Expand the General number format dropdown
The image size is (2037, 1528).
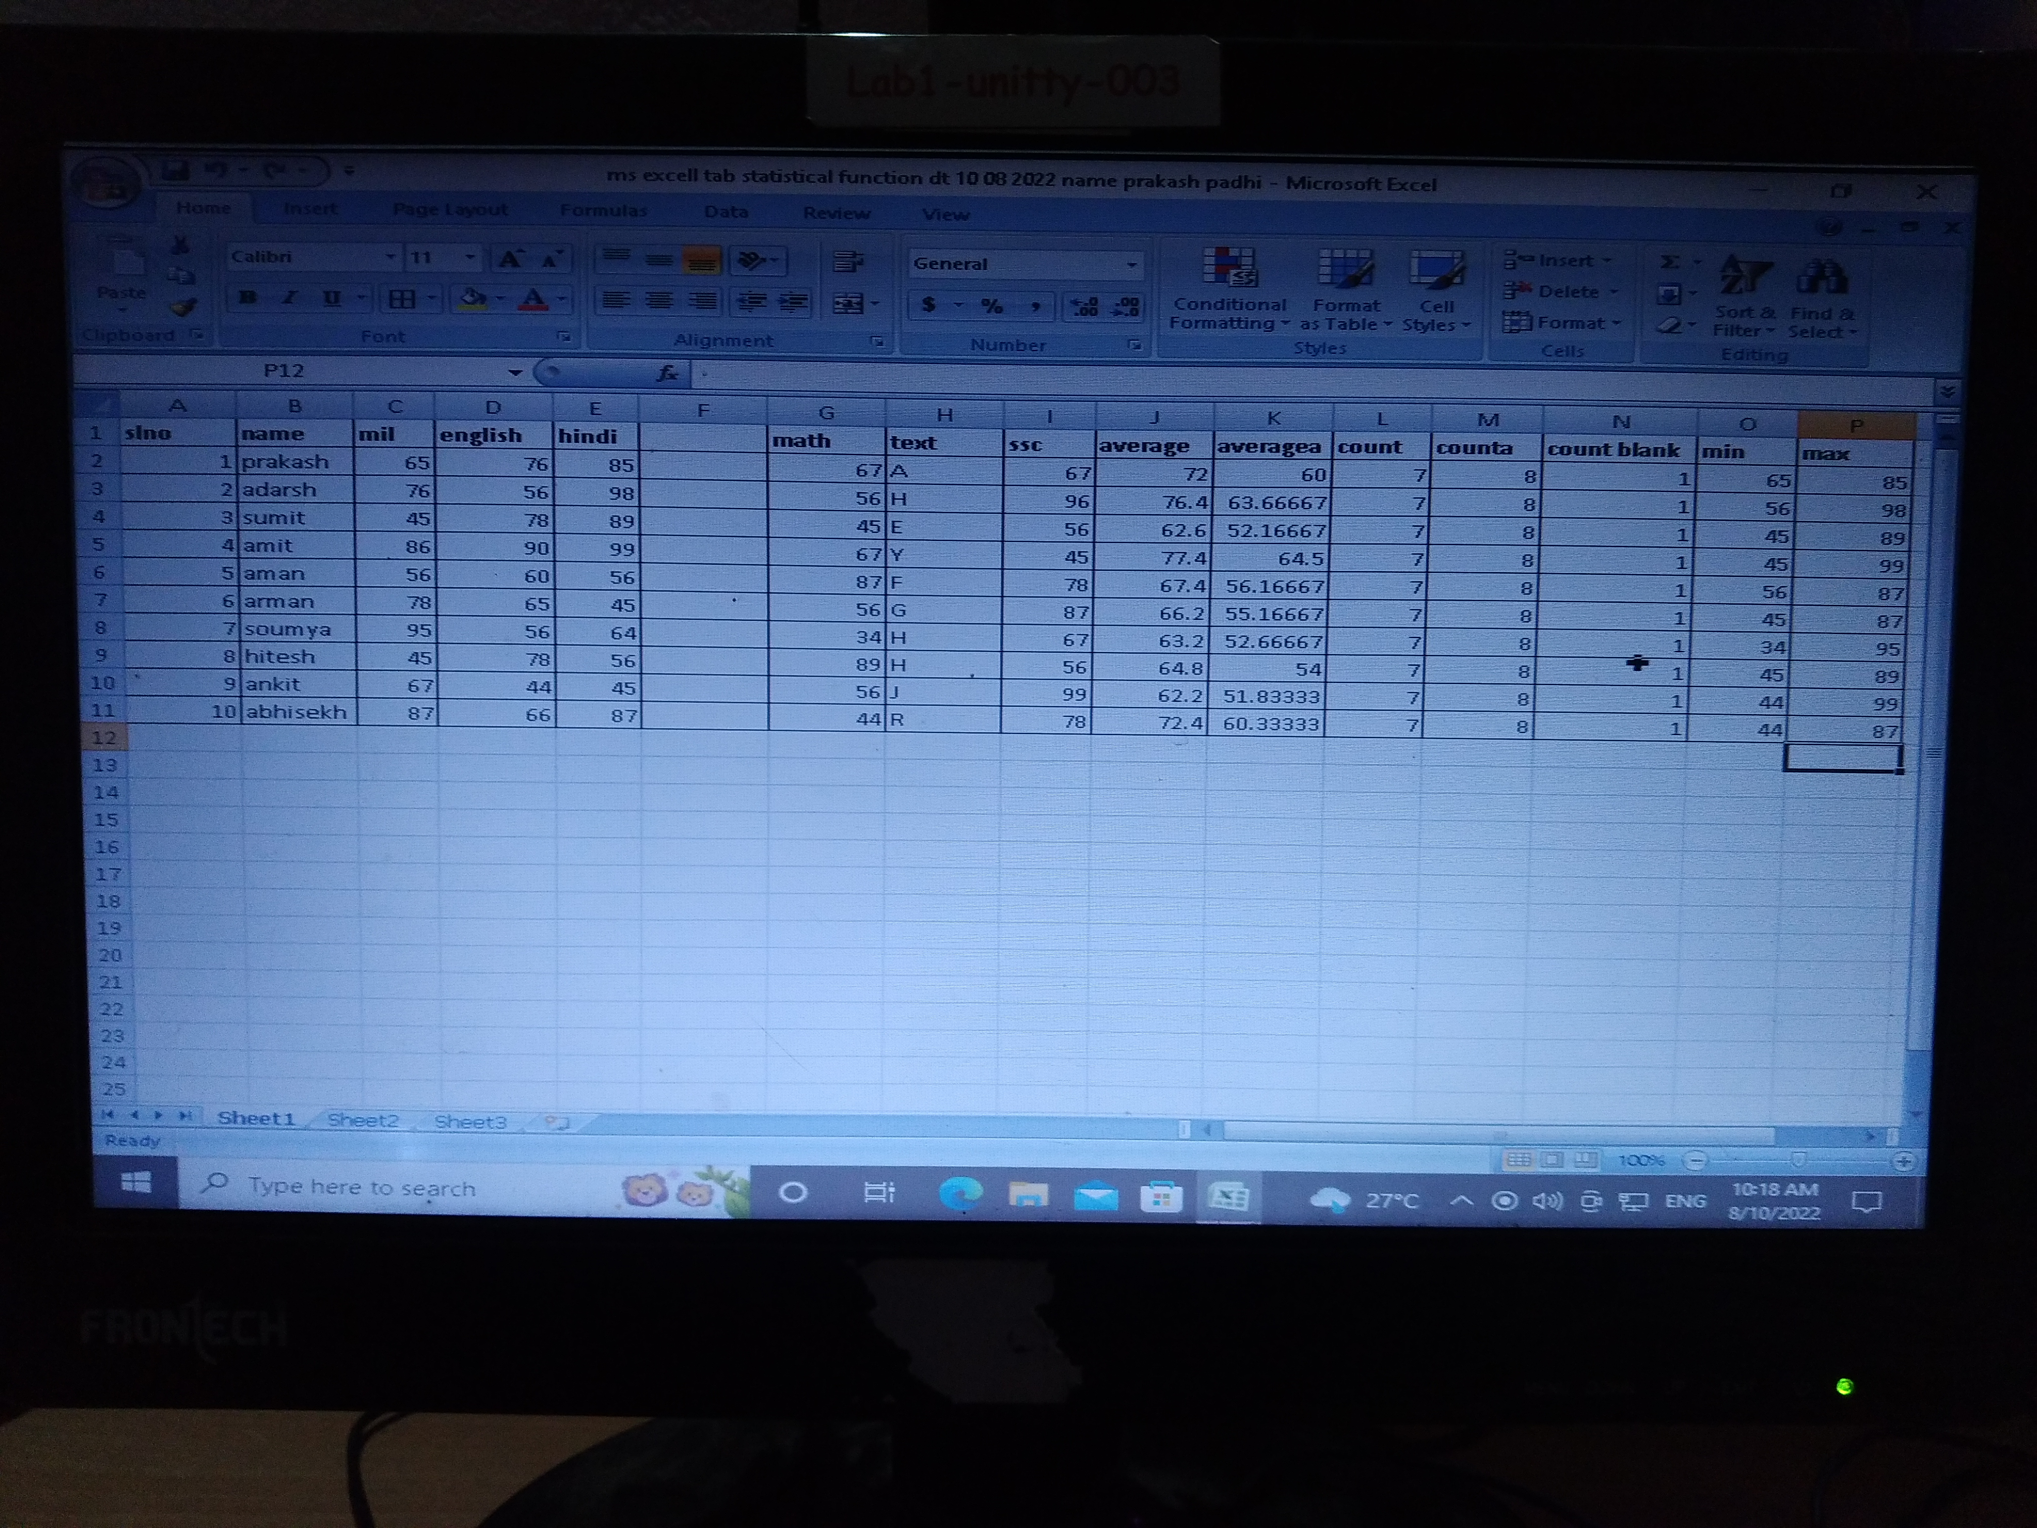pos(1131,265)
